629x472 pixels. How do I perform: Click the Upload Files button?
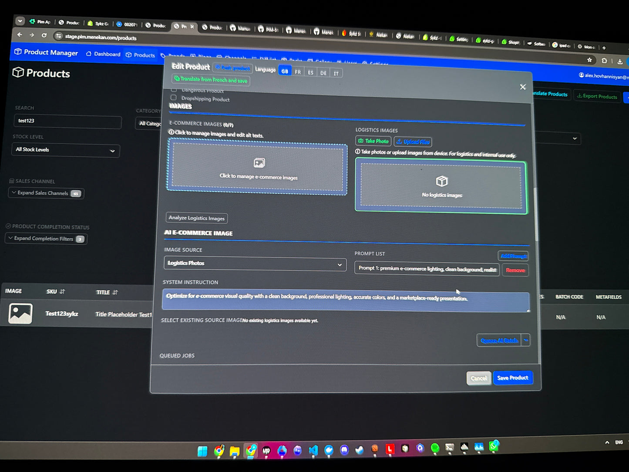click(413, 142)
